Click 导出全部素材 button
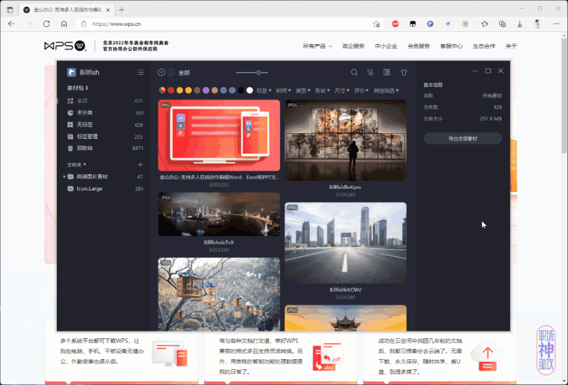Screen dimensions: 568x385 pos(463,138)
